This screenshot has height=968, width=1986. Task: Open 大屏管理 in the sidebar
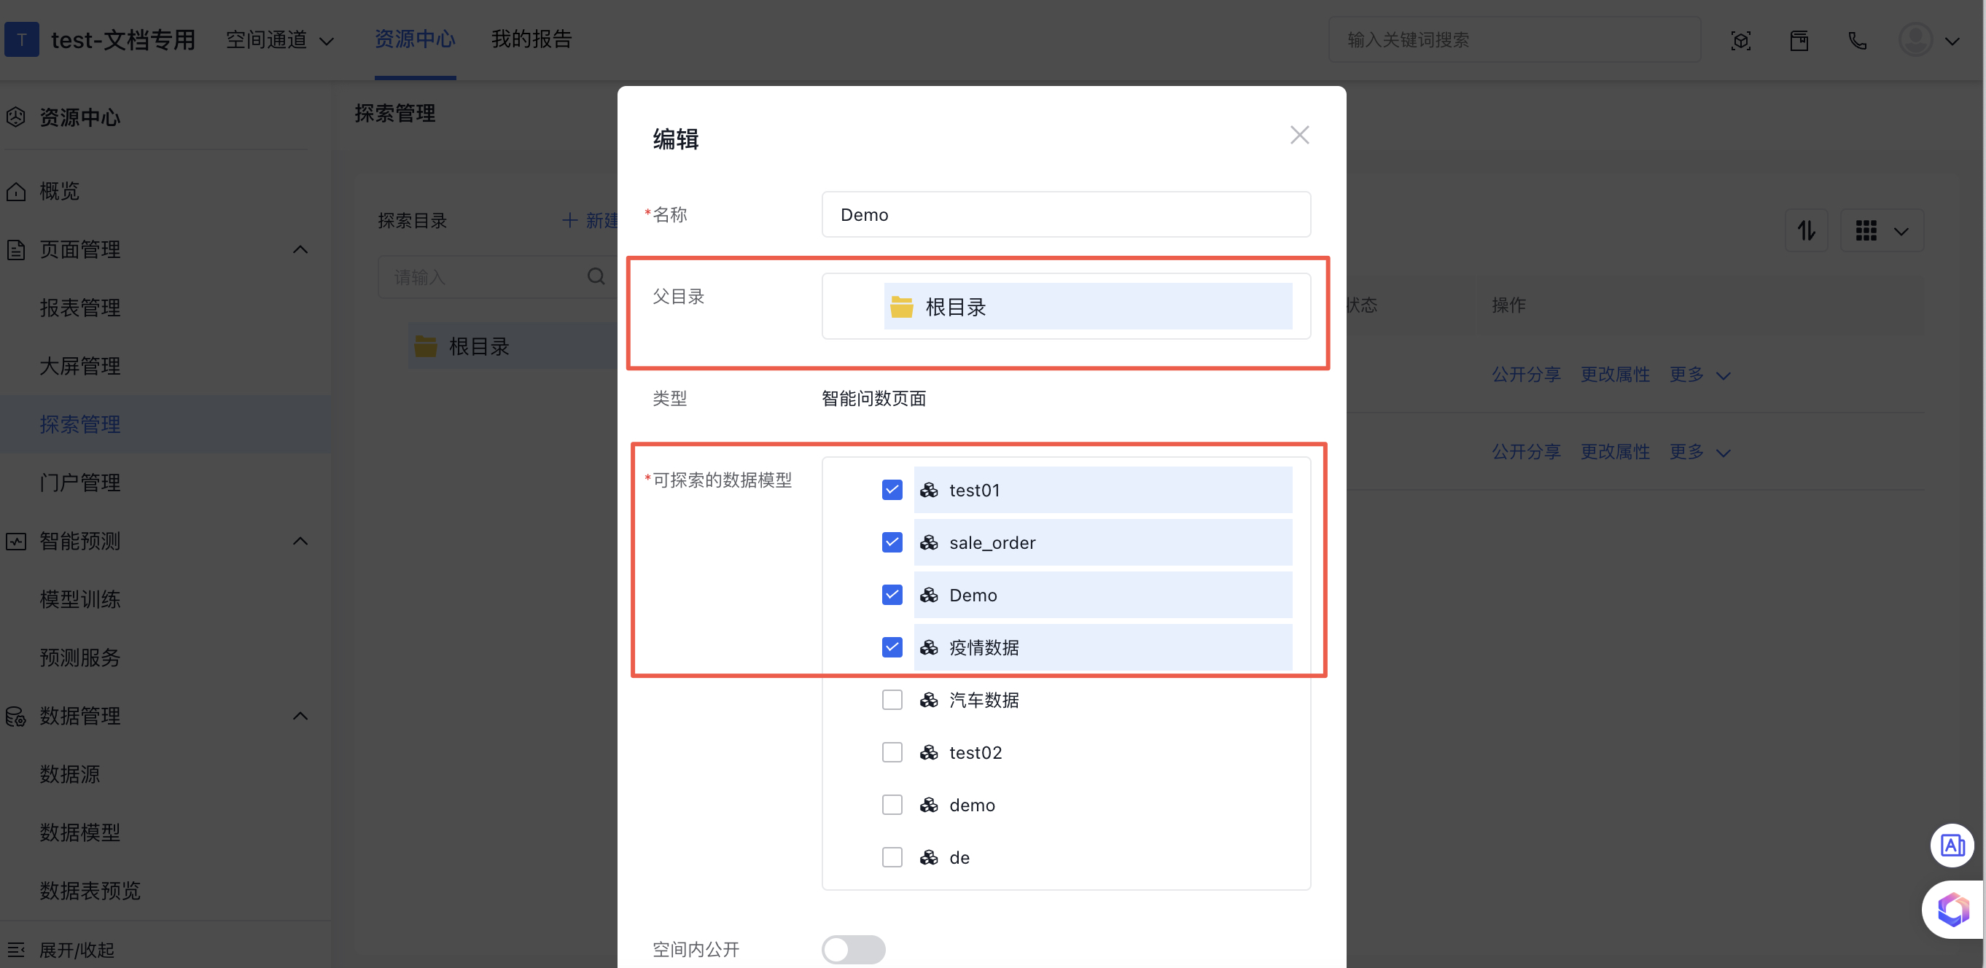[80, 365]
